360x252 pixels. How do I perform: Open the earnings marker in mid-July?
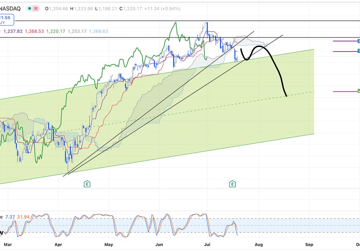[233, 184]
